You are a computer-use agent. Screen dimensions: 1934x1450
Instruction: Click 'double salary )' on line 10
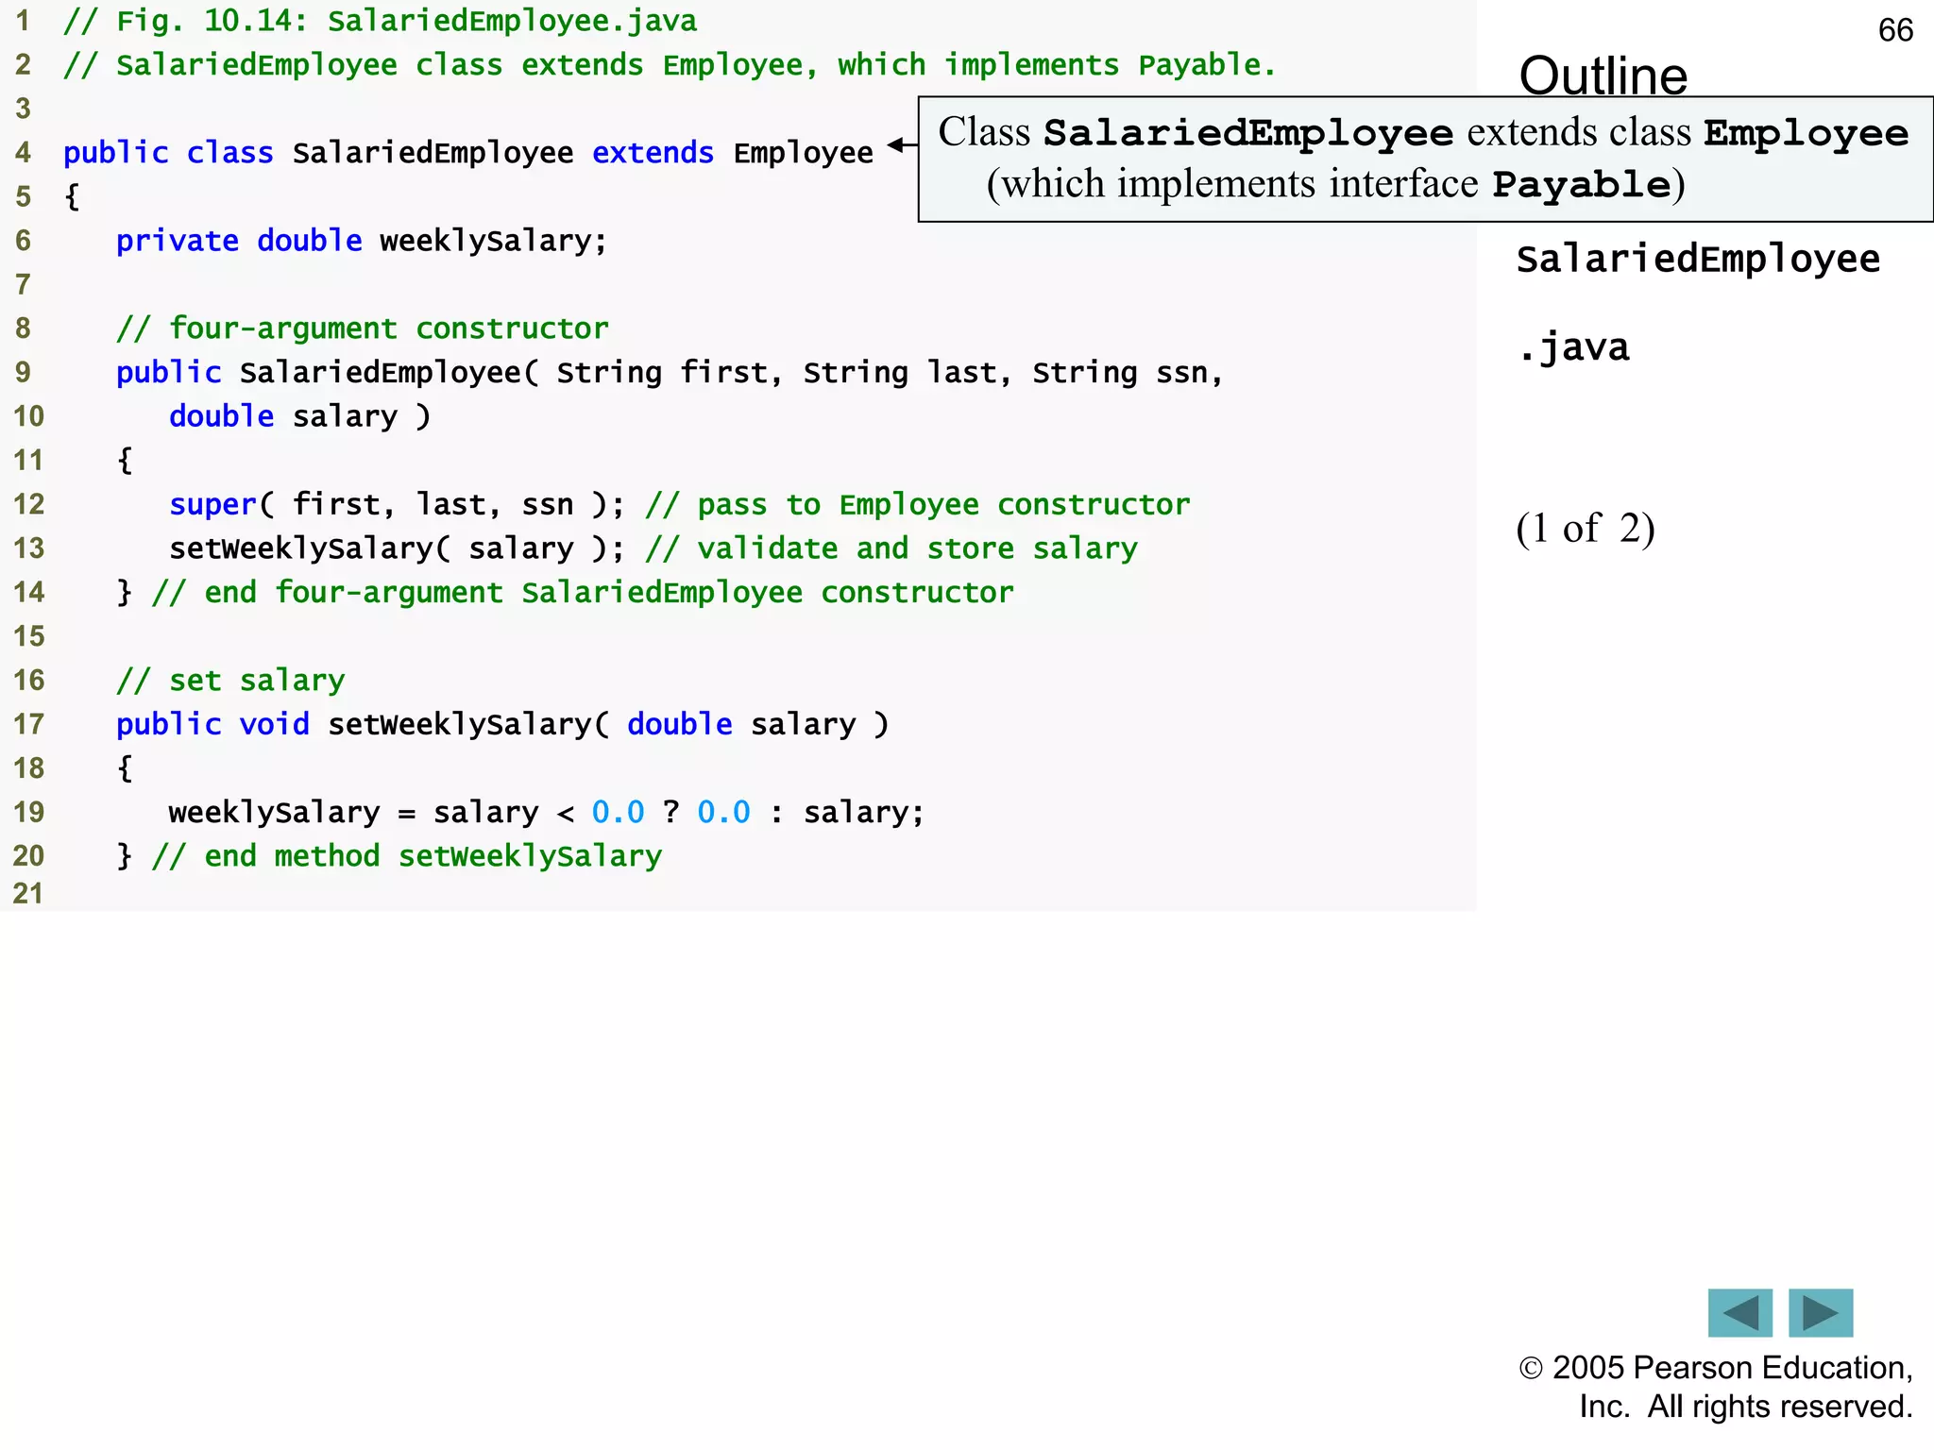[300, 416]
